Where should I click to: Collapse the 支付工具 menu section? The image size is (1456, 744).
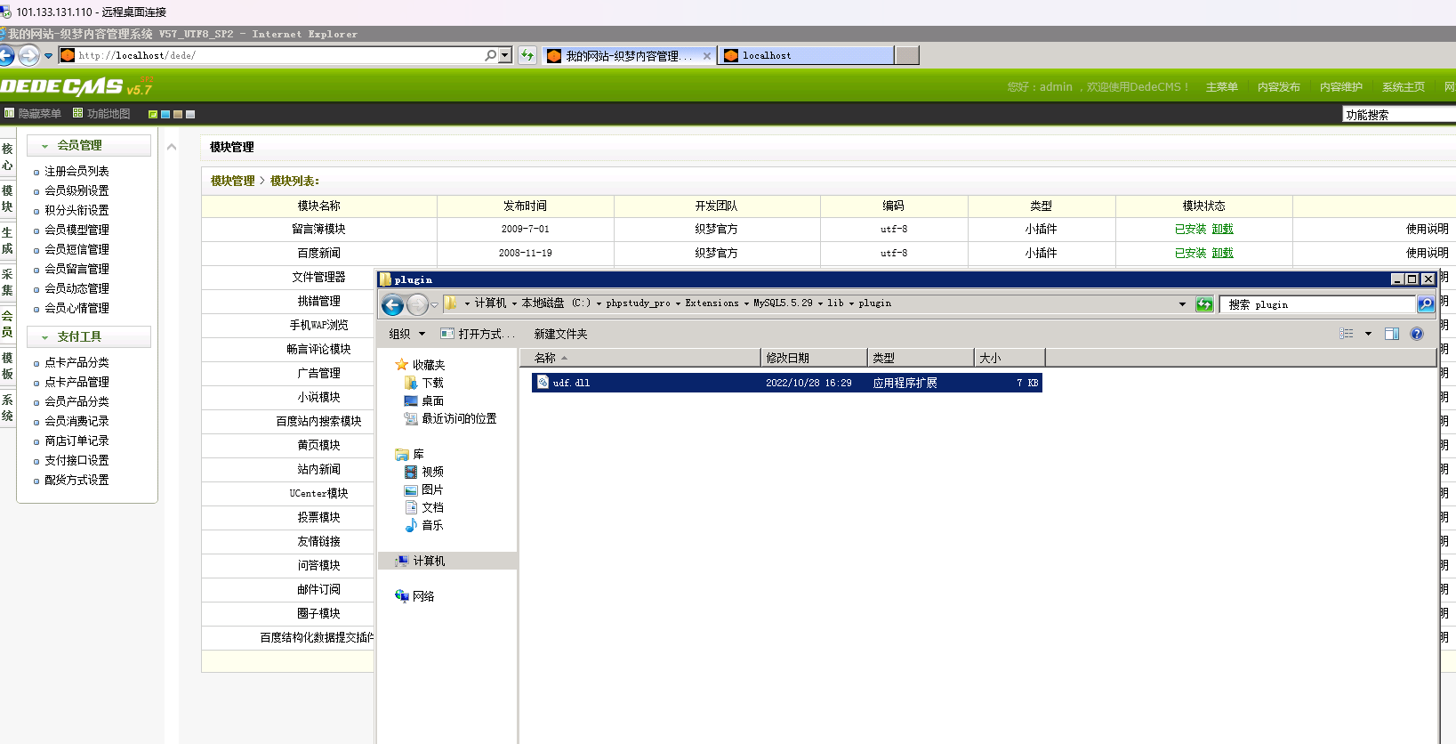[x=45, y=337]
